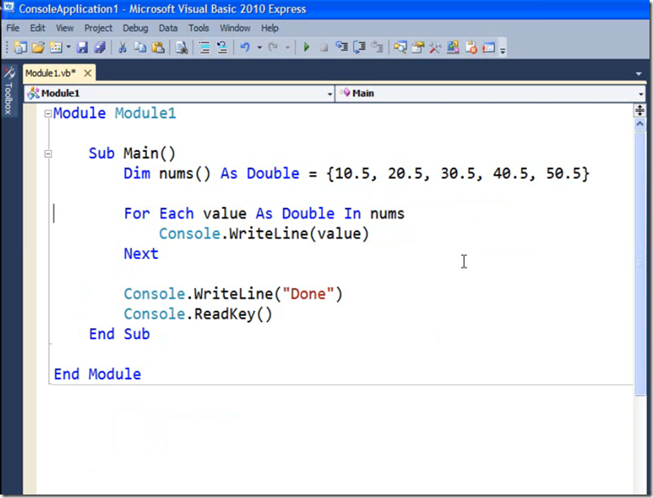This screenshot has height=498, width=653.
Task: Click the Find in files icon
Action: click(x=181, y=47)
